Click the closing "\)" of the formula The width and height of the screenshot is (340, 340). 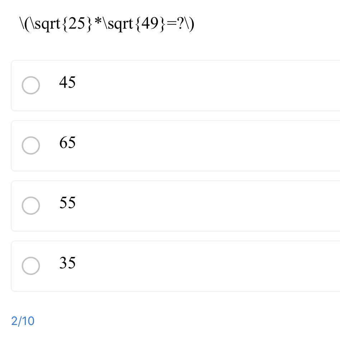coord(190,24)
